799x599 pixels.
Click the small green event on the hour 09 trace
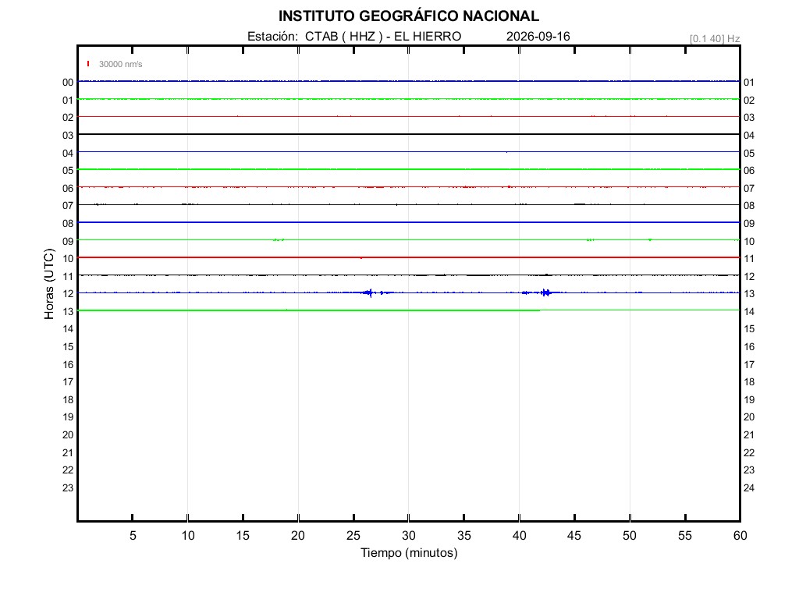tap(279, 239)
